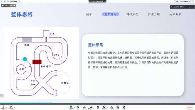Click the teal progress bar

26,103
